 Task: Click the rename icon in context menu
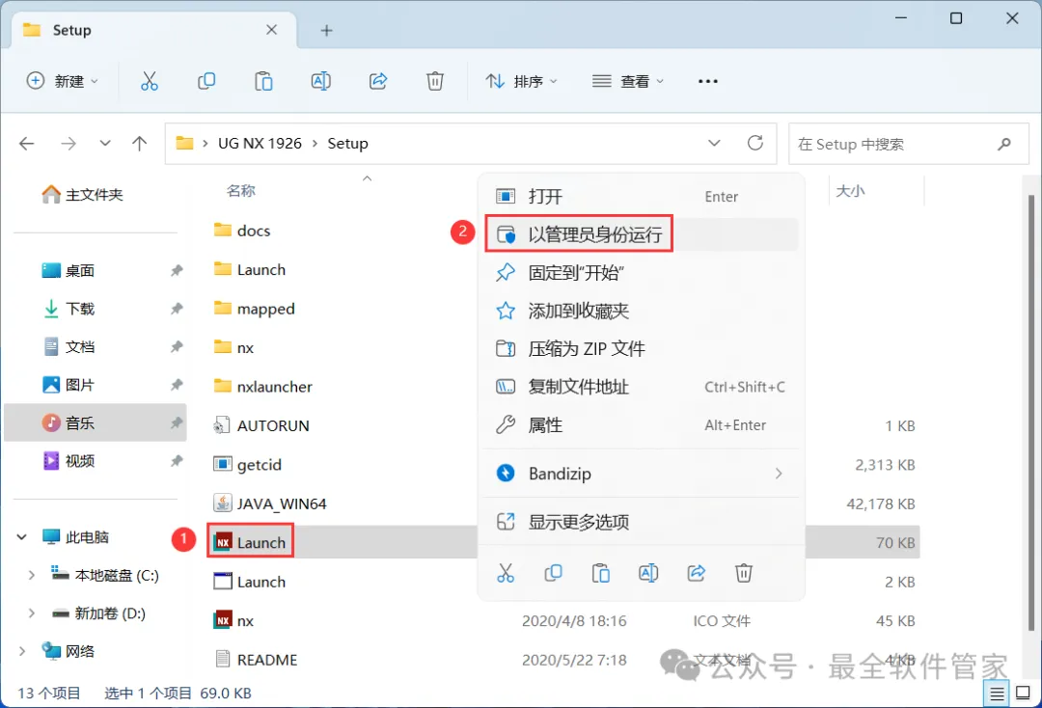pos(648,573)
